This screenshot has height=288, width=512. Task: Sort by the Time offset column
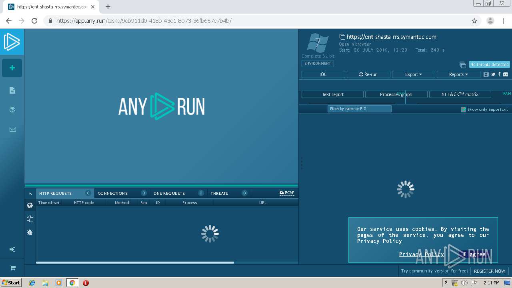(x=49, y=203)
